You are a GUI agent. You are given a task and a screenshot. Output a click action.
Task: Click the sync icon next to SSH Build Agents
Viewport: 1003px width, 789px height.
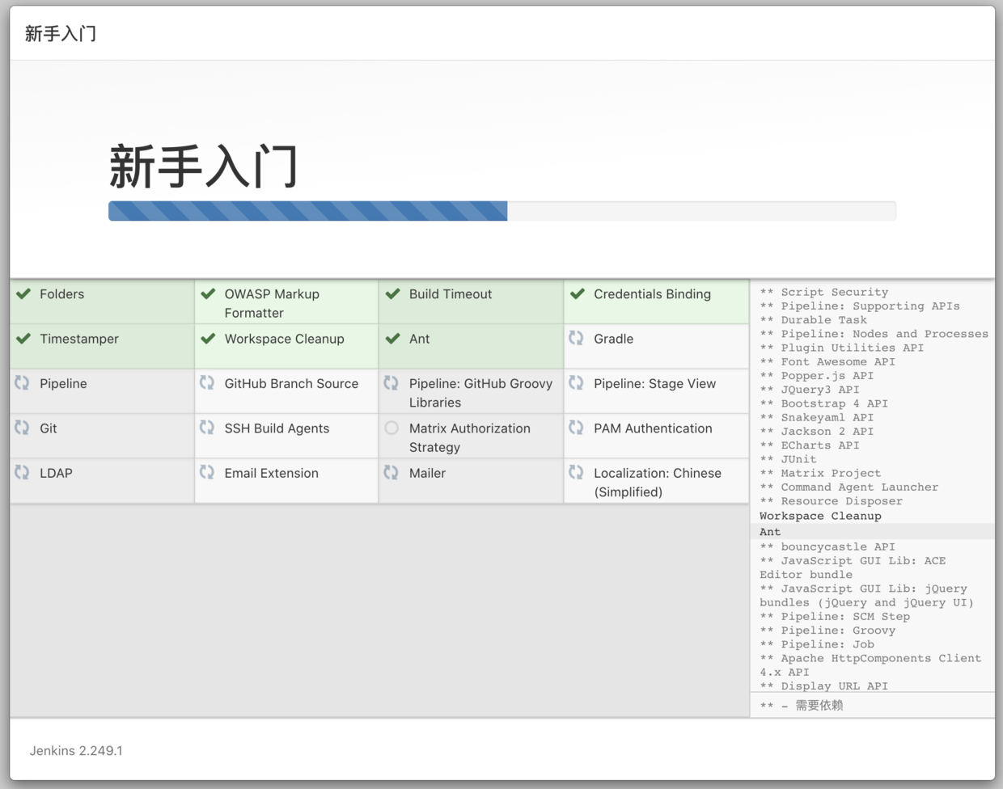pos(207,427)
